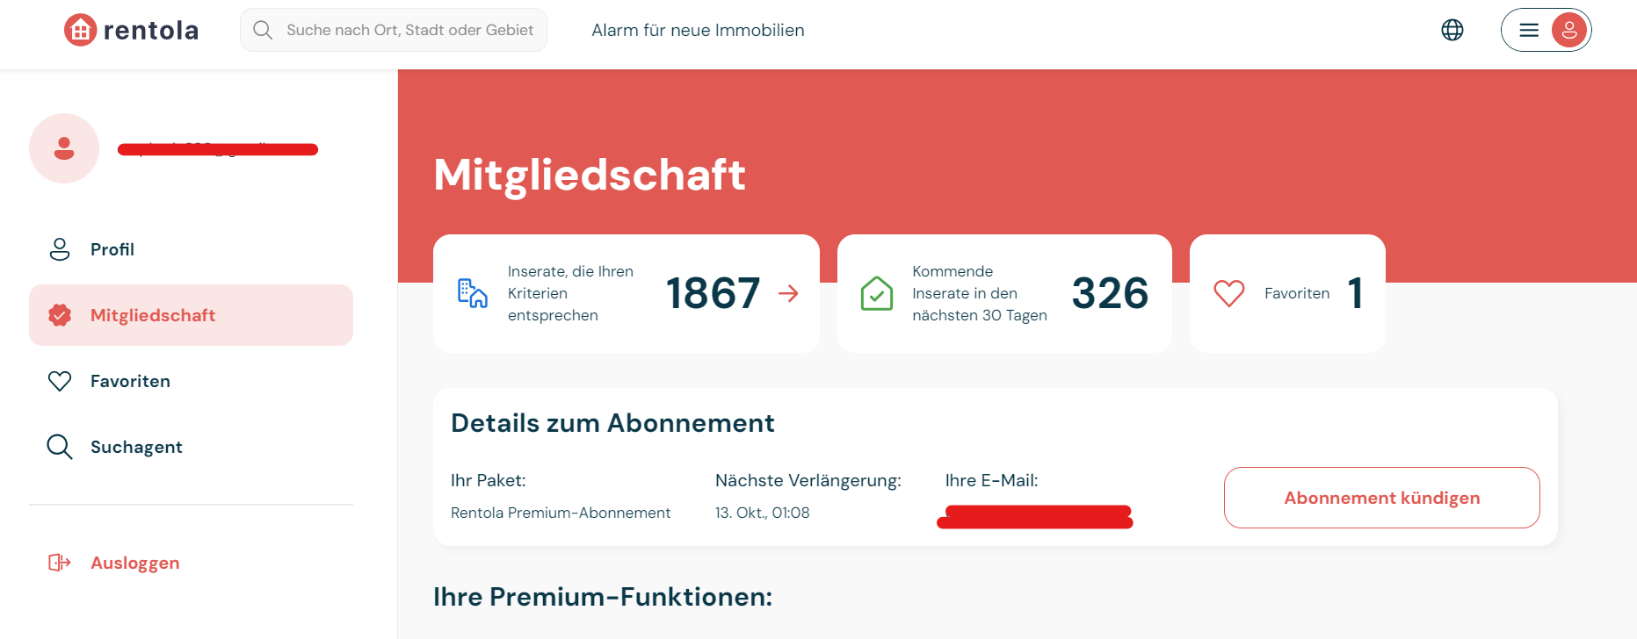Click the Ausloggen exit icon
The image size is (1637, 639).
point(60,563)
